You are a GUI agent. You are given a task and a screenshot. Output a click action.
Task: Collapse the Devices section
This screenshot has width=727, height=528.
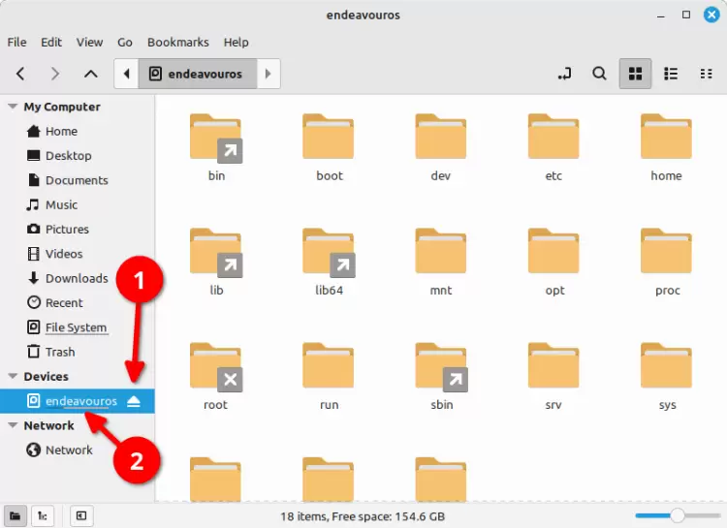[13, 376]
